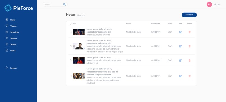
Task: Click the 'News' page heading
Action: (x=70, y=15)
